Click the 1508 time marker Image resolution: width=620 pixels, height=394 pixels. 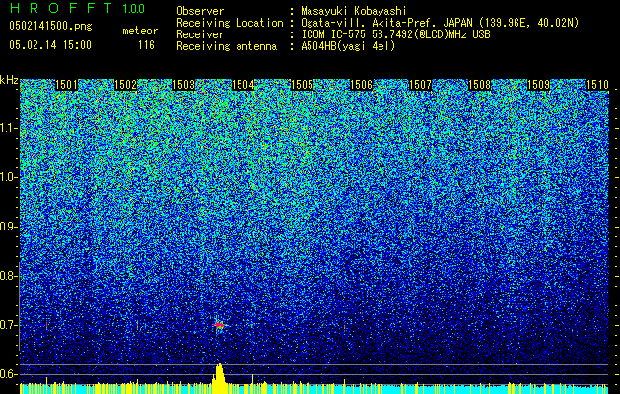coord(479,85)
